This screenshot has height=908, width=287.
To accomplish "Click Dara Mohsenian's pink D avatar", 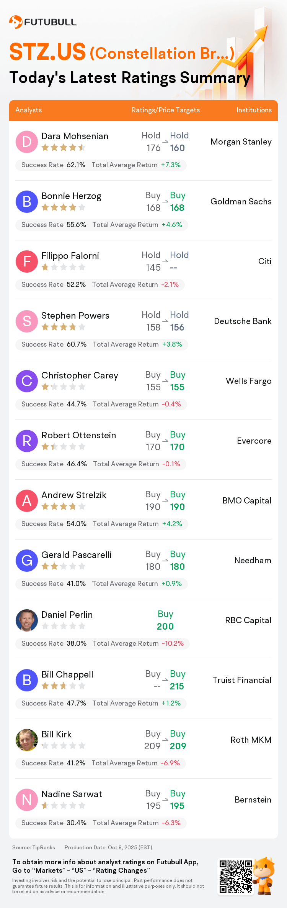I will point(27,142).
